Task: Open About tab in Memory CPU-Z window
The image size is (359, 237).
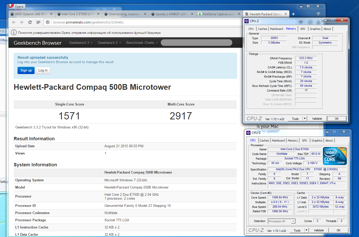Action: pos(327,29)
